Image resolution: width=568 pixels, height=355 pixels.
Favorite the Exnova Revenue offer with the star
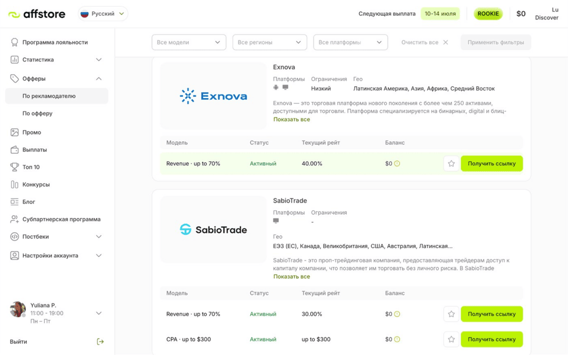point(451,163)
